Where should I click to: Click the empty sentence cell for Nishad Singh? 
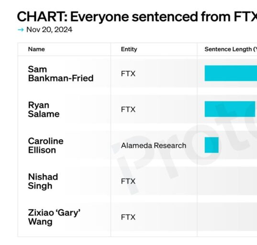click(x=227, y=181)
